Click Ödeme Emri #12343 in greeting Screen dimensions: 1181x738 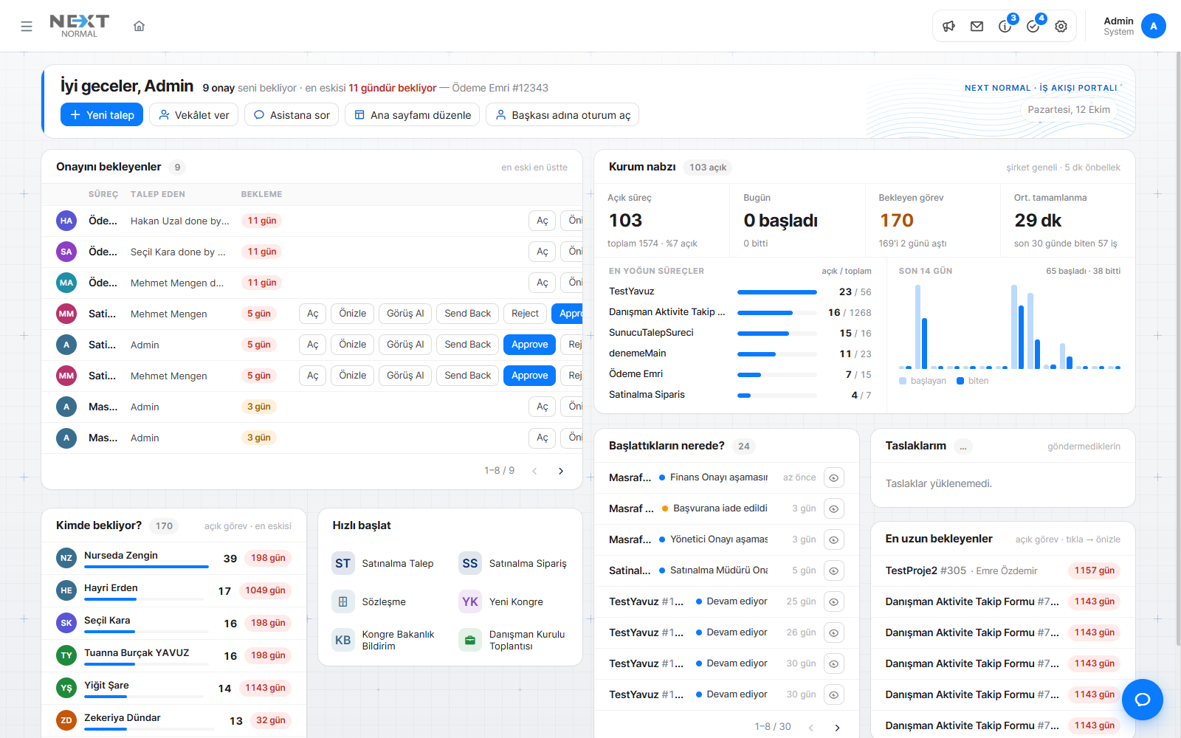pos(500,88)
